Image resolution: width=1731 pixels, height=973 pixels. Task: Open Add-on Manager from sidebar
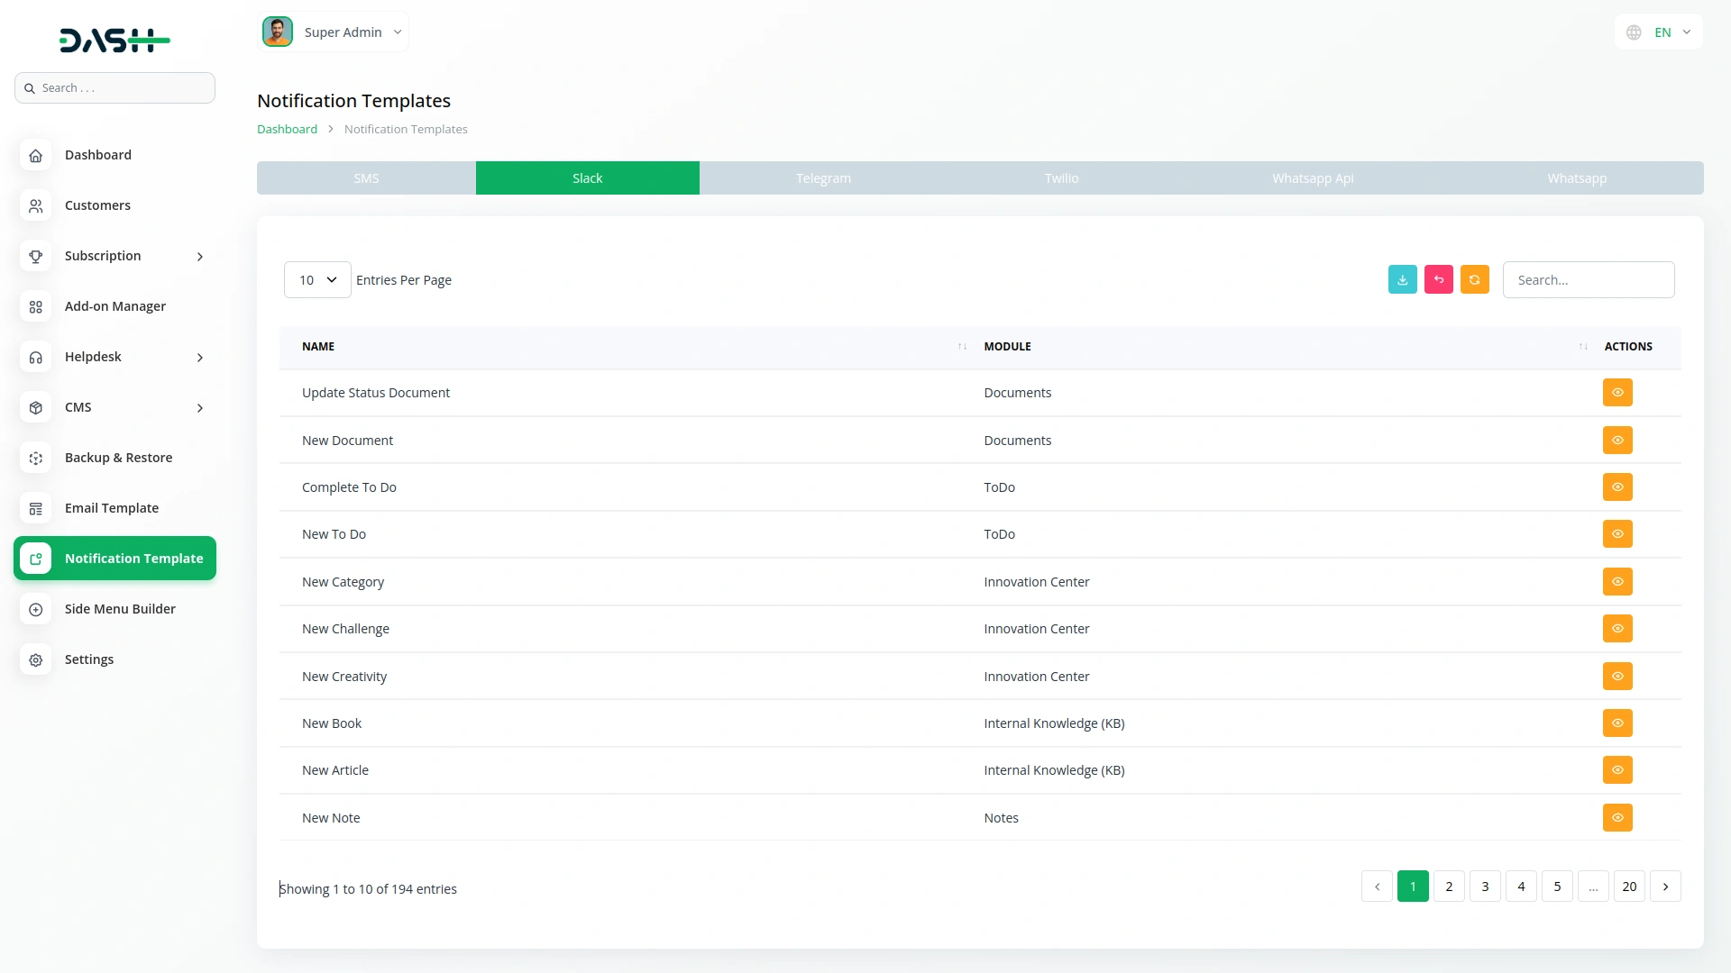(114, 306)
